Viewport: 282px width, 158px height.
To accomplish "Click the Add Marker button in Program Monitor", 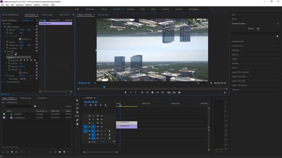I will click(125, 93).
